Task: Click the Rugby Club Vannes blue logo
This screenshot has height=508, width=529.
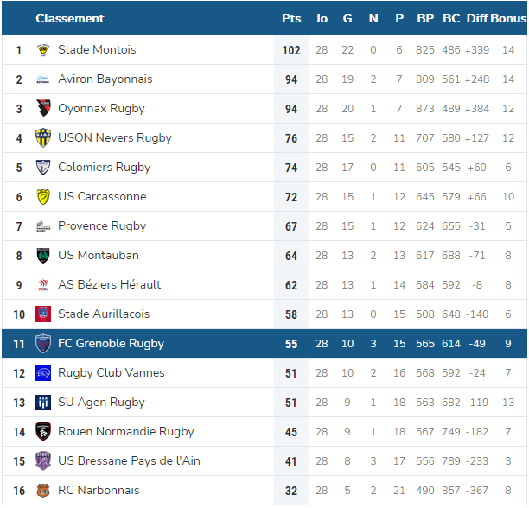Action: pos(43,373)
